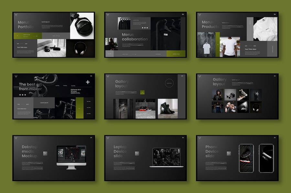Screen dimensions: 291x193
Task: Open hamburger menu on Phone Device slide
Action: [275, 138]
